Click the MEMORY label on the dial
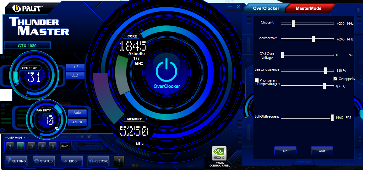This screenshot has height=170, width=365. tap(134, 119)
